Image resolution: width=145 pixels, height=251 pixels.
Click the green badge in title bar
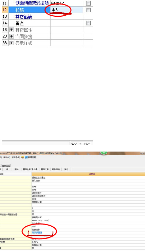click(104, 153)
